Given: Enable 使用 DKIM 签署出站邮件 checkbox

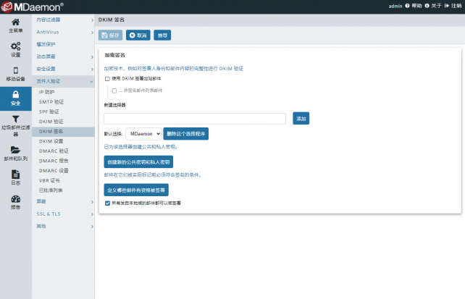Looking at the screenshot, I should point(107,79).
